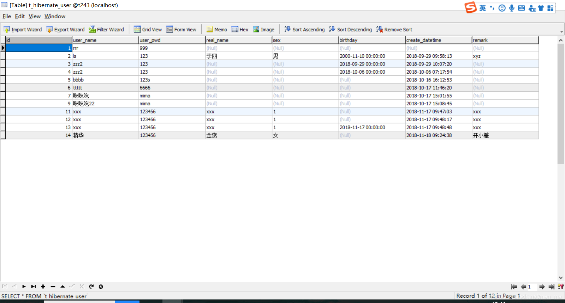The image size is (565, 303).
Task: Click the voice input microphone icon
Action: pos(512,8)
